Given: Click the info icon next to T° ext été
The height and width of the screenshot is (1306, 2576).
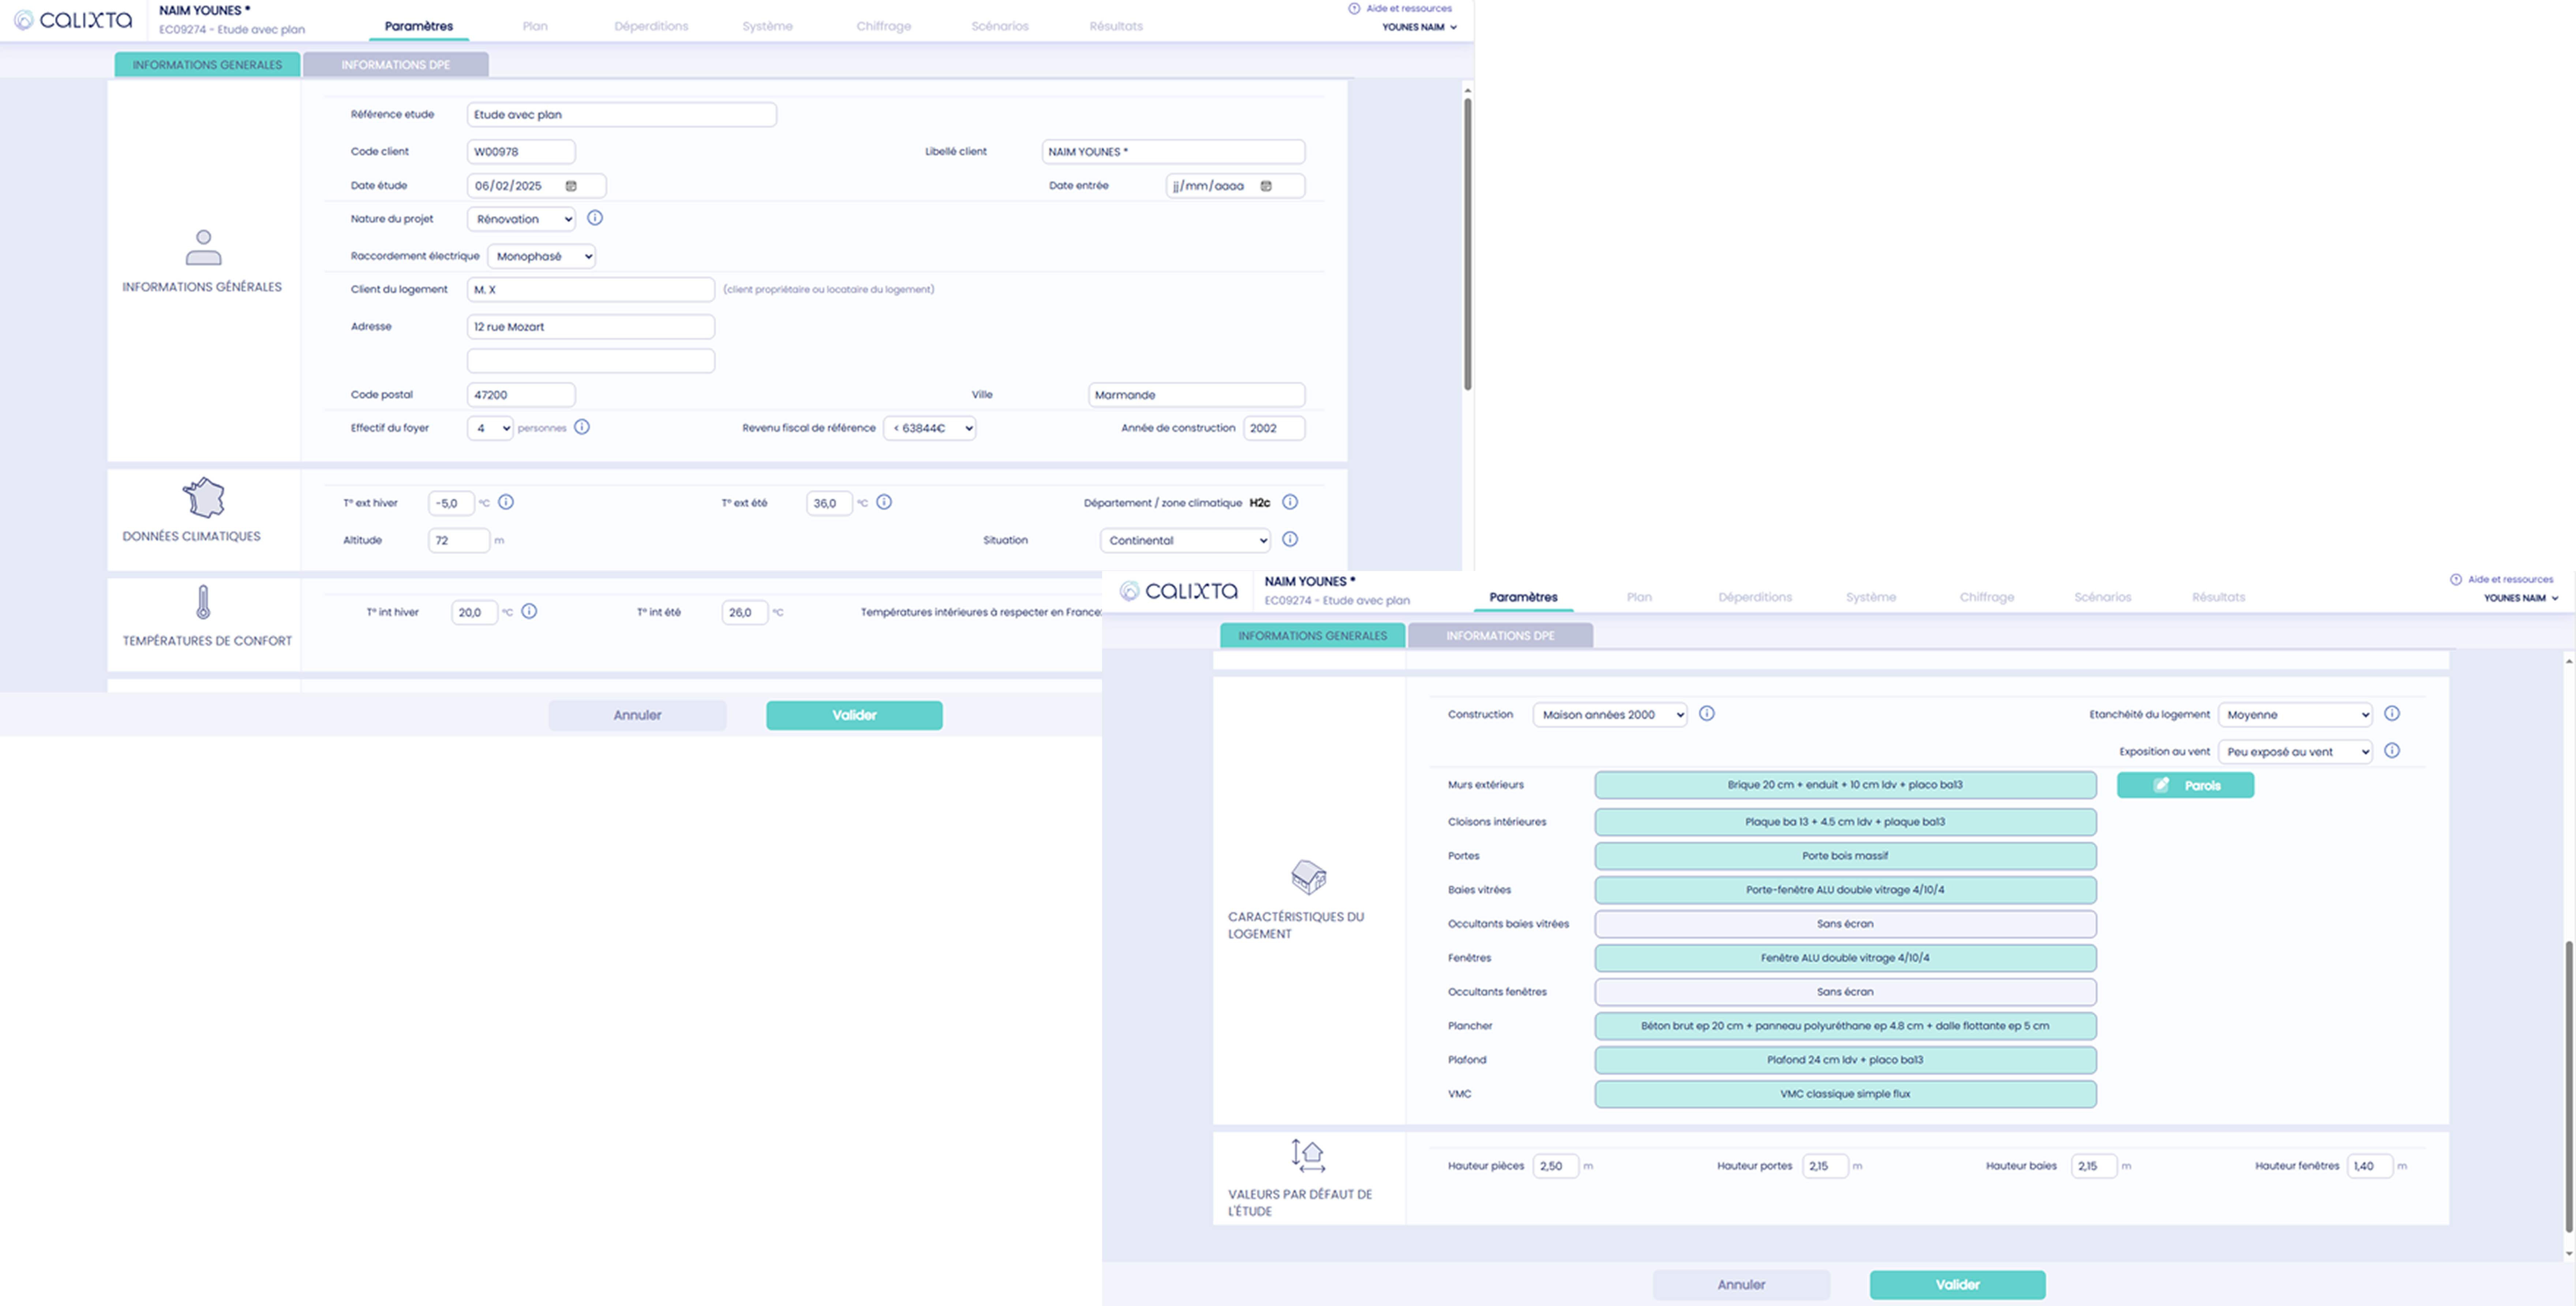Looking at the screenshot, I should (x=884, y=502).
